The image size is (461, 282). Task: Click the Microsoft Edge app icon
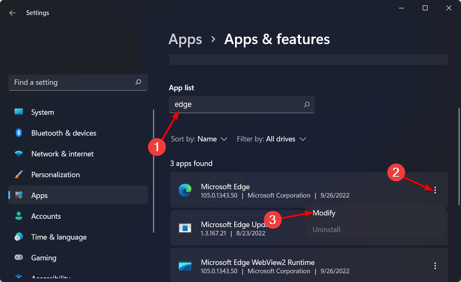click(x=185, y=190)
